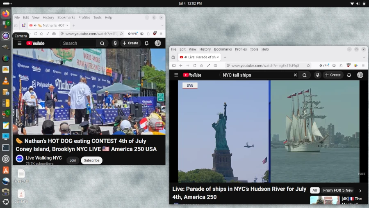Open account avatar in Nathan's window
Viewport: 369px width, 208px height.
click(x=158, y=43)
